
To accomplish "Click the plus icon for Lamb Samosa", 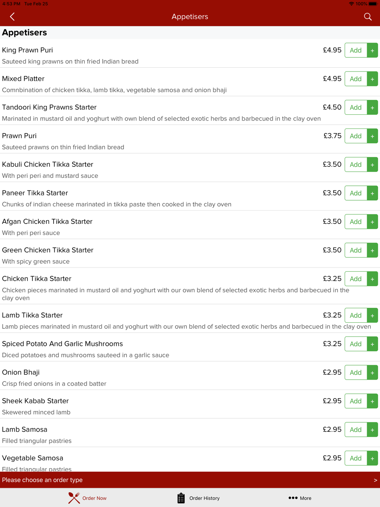I will [x=372, y=429].
